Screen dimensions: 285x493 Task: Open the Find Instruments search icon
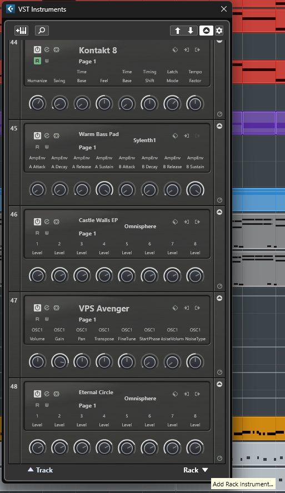click(x=42, y=31)
